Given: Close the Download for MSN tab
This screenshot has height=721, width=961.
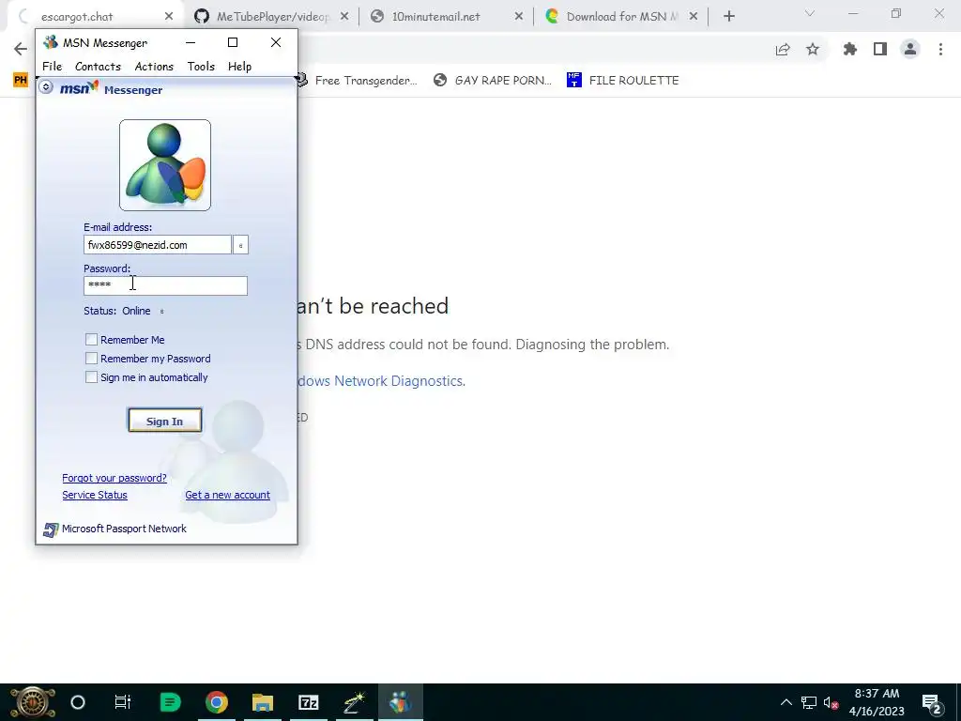Looking at the screenshot, I should coord(694,17).
